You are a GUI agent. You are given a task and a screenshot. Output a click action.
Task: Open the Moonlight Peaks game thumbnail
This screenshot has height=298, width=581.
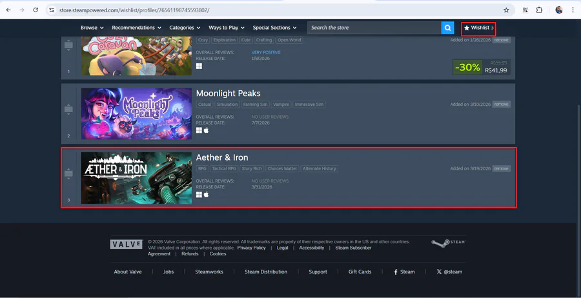[136, 114]
